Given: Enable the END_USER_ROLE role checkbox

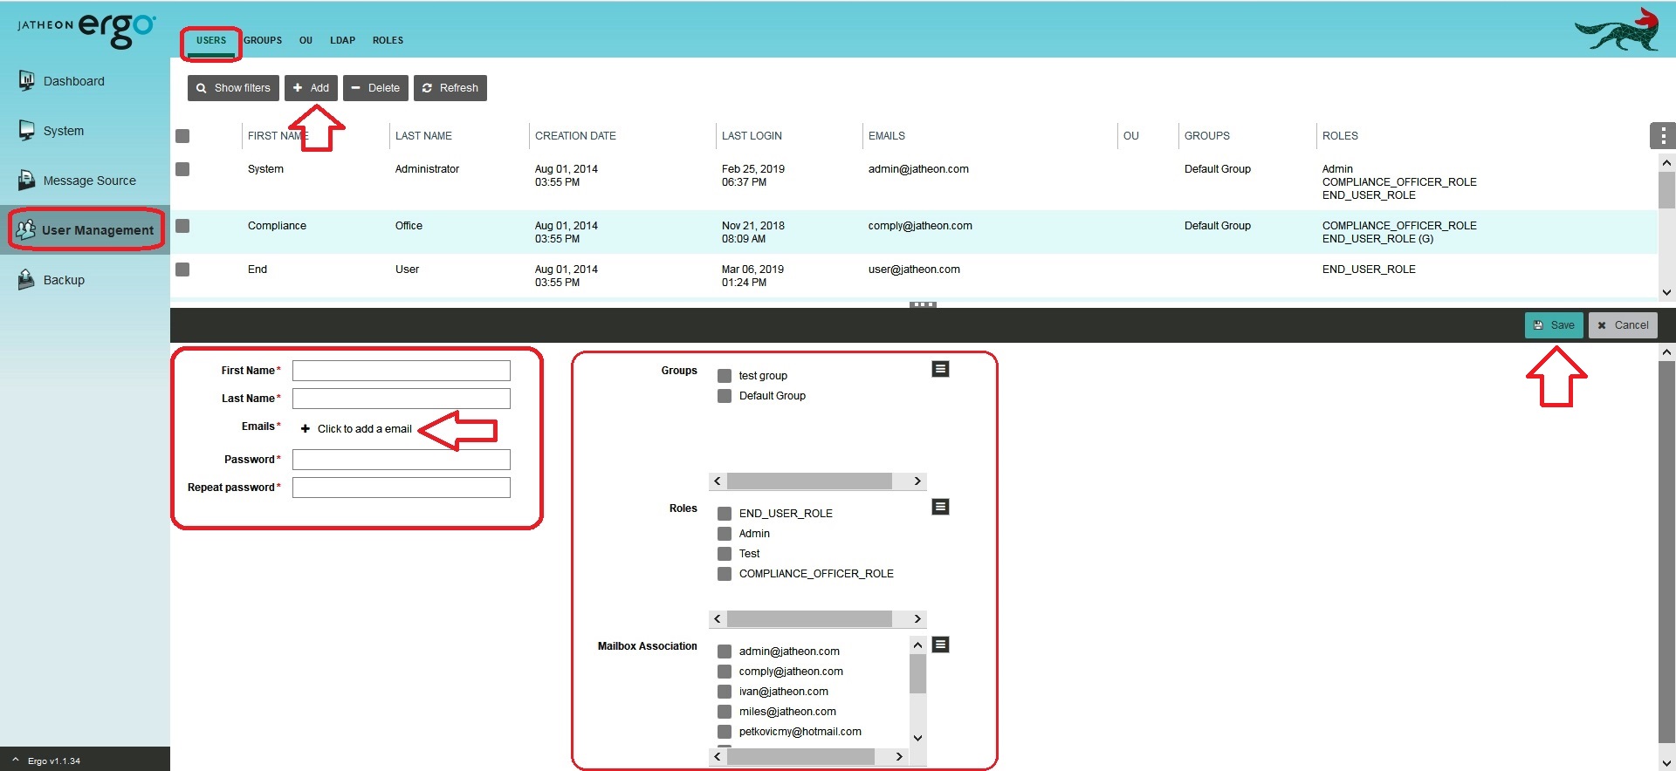Looking at the screenshot, I should point(725,514).
